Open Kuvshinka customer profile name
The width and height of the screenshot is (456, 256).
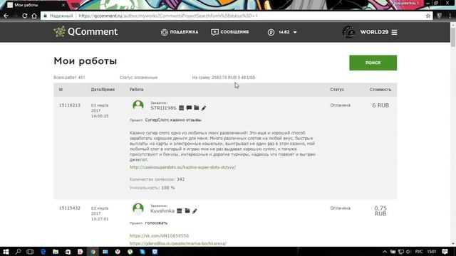point(162,211)
